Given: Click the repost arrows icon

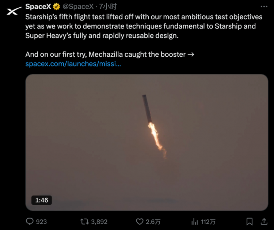Looking at the screenshot, I should pyautogui.click(x=85, y=222).
